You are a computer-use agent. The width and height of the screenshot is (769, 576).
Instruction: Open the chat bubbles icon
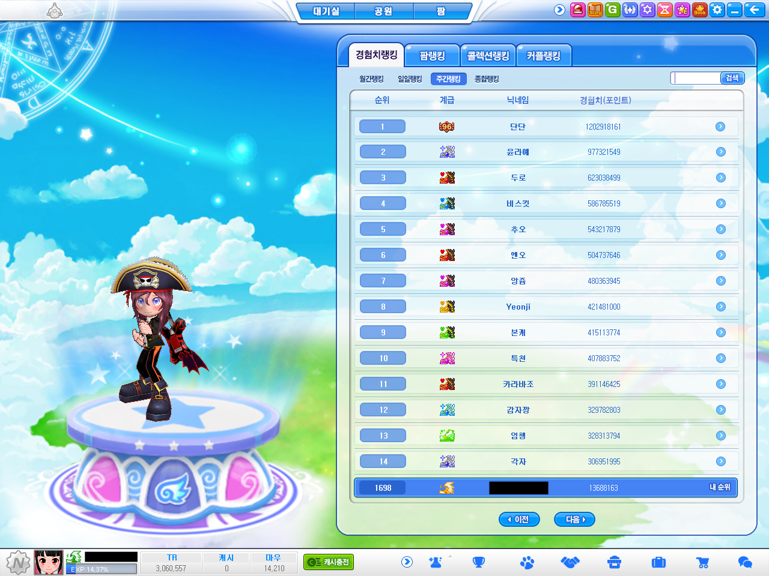pos(745,562)
